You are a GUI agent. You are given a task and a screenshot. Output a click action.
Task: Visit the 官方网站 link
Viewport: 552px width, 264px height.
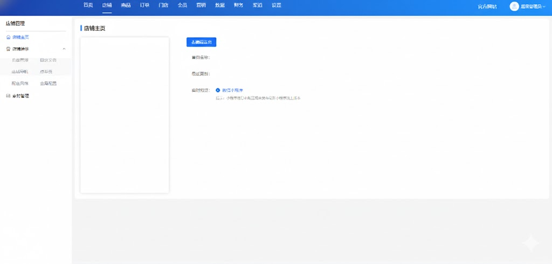tap(487, 6)
